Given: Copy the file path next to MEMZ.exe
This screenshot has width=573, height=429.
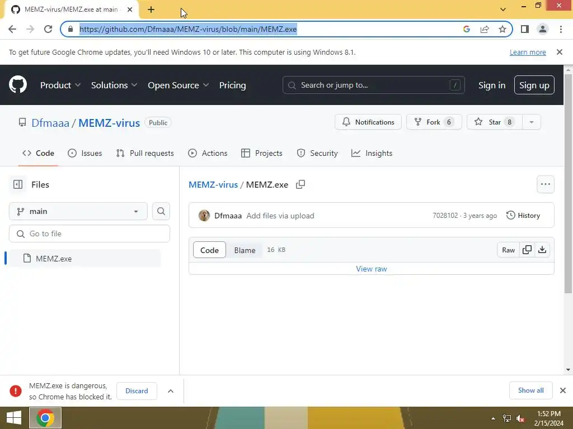Looking at the screenshot, I should pos(300,184).
